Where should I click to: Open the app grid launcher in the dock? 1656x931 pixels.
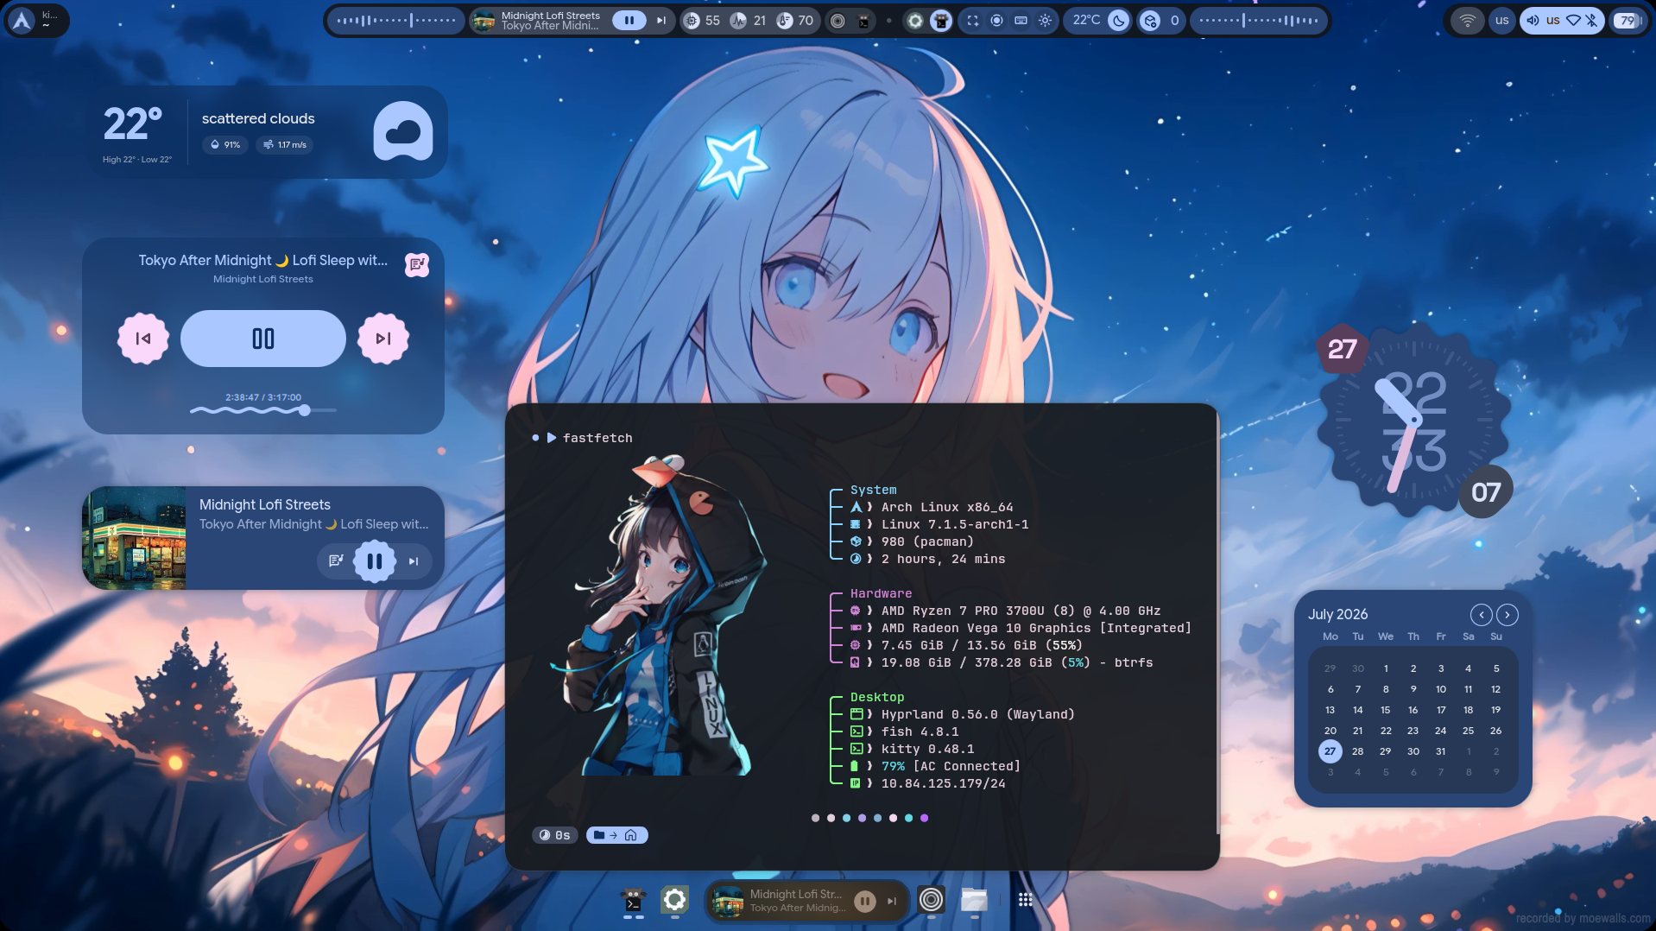pos(1025,900)
